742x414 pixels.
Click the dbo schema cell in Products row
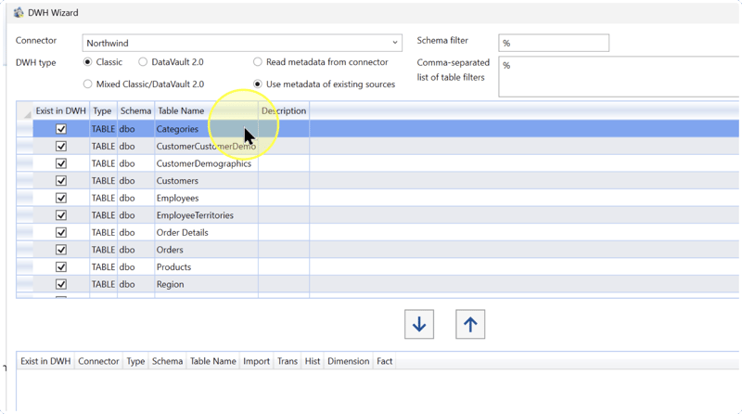pos(135,267)
